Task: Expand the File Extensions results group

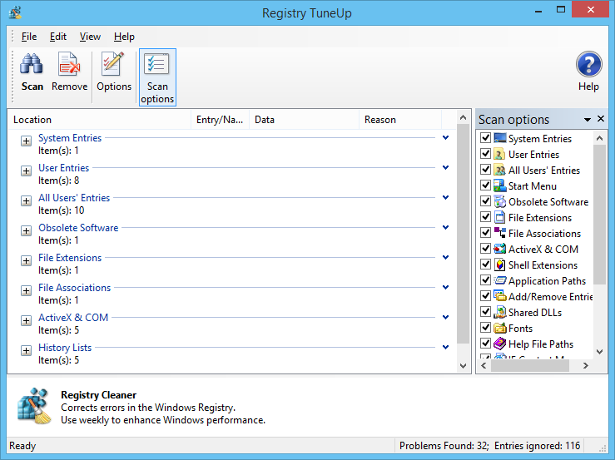Action: click(27, 261)
